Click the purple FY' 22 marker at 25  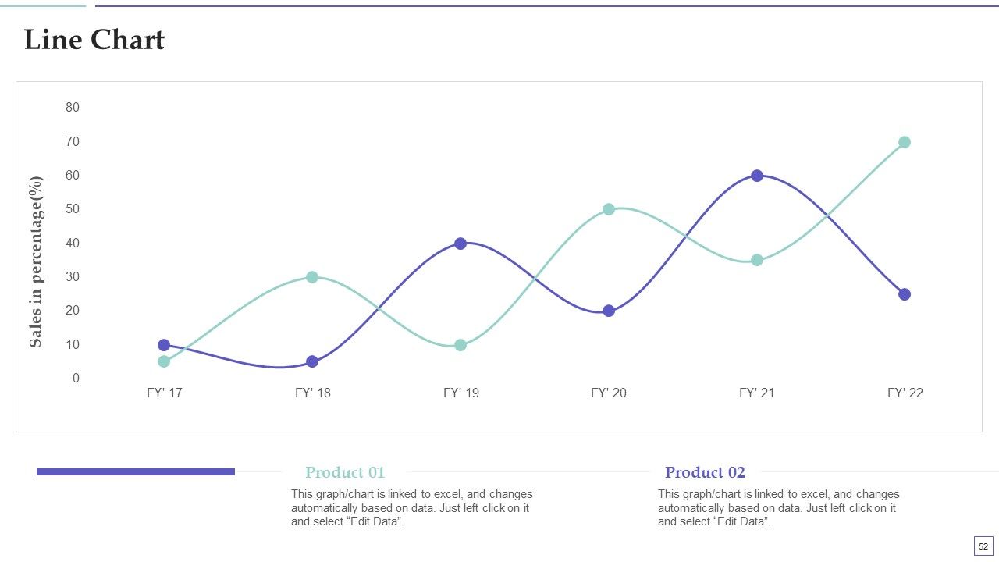(905, 294)
